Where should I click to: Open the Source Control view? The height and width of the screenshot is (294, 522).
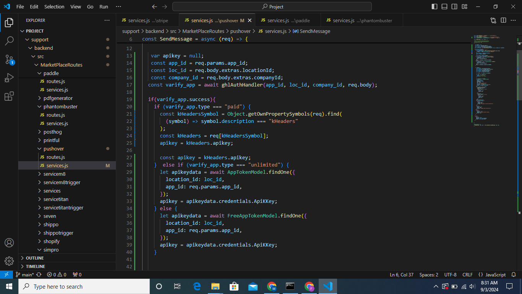9,59
